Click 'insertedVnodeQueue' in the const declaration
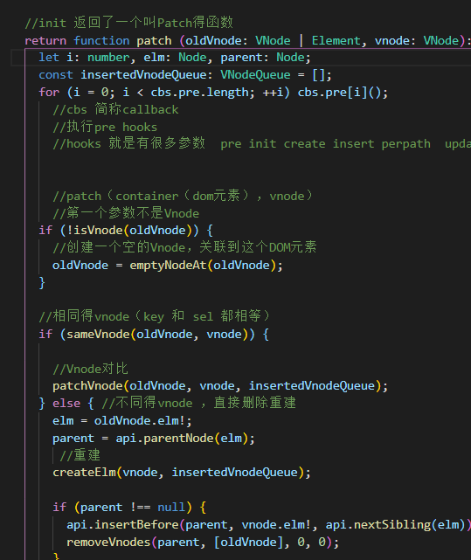This screenshot has height=560, width=471. tap(143, 75)
